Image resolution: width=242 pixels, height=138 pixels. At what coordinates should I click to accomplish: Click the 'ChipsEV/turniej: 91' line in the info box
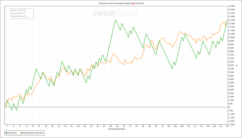(19, 16)
